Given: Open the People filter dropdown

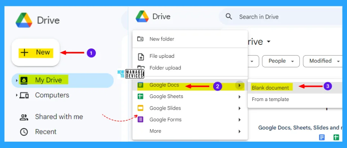Looking at the screenshot, I should 281,61.
